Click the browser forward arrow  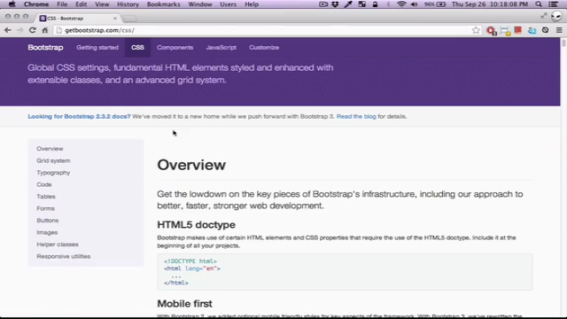click(19, 30)
